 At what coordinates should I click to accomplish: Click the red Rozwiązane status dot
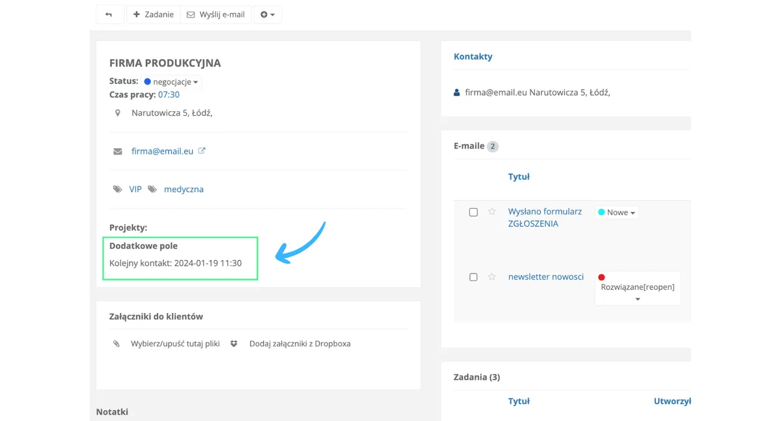pos(601,277)
